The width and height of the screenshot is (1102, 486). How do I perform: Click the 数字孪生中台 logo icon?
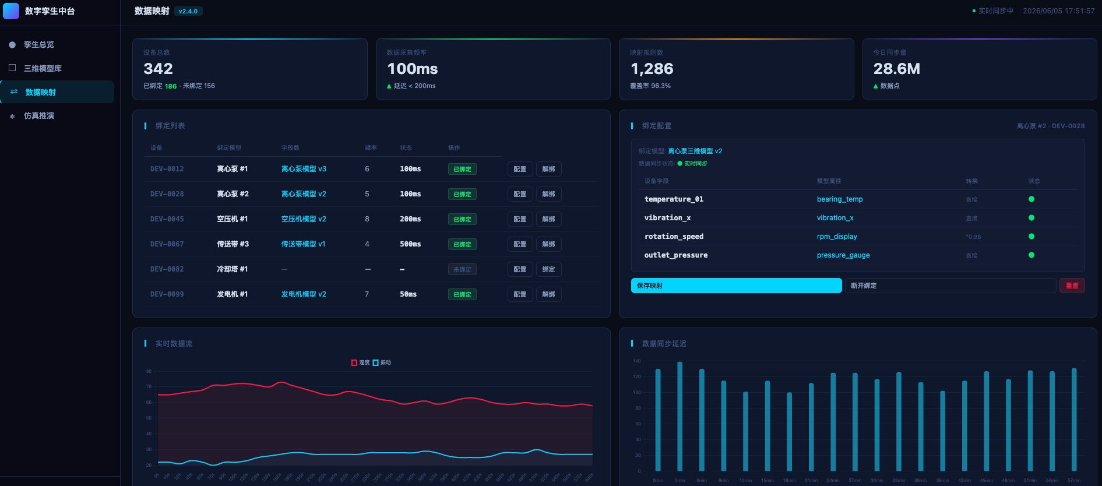pos(11,11)
